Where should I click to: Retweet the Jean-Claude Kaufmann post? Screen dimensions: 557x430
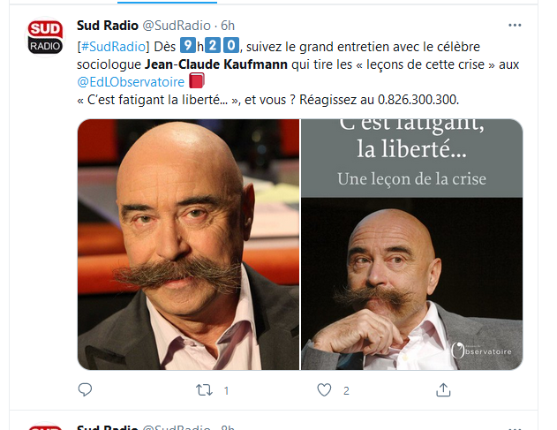tap(204, 390)
